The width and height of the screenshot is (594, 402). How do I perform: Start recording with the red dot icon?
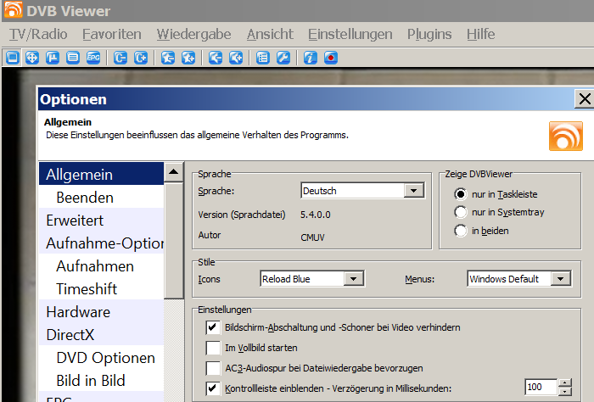click(331, 58)
